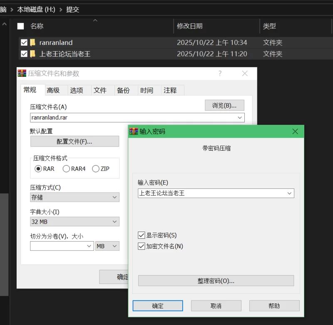Screen dimensions: 333x325
Task: Click 确定 in the 压缩文件名和参数 dialog
Action: (114, 277)
